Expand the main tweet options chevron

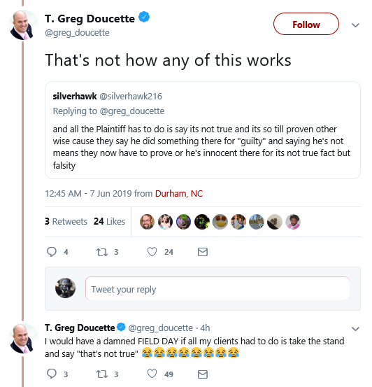pyautogui.click(x=355, y=25)
